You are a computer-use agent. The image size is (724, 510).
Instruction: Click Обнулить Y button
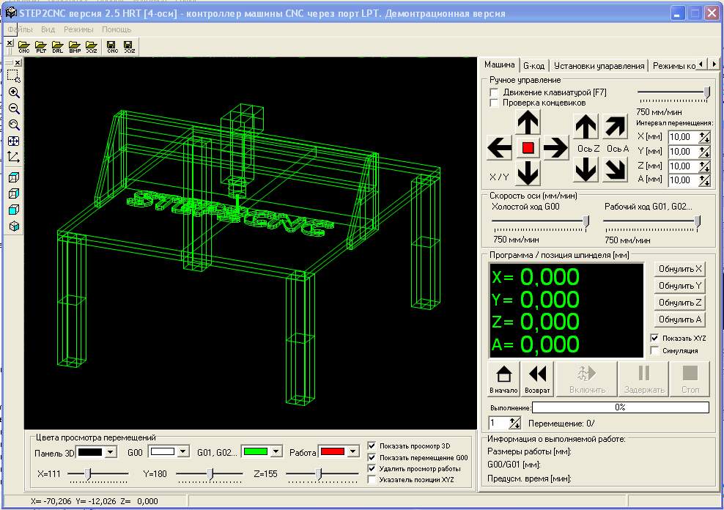[680, 286]
